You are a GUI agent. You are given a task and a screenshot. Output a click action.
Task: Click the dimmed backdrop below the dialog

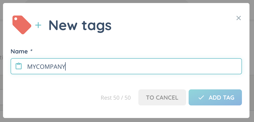pos(126,120)
